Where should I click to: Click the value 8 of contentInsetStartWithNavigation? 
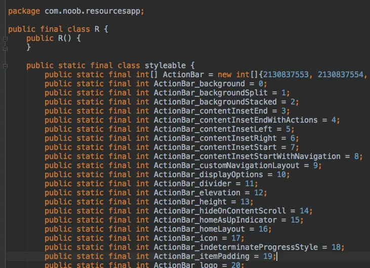pos(356,156)
